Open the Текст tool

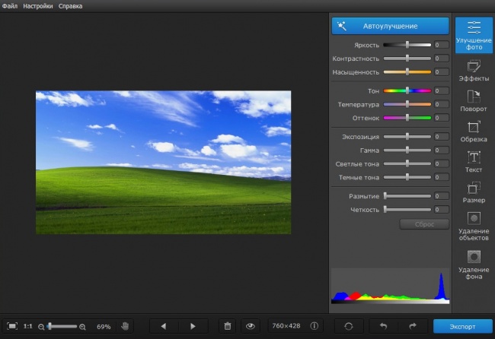[474, 162]
